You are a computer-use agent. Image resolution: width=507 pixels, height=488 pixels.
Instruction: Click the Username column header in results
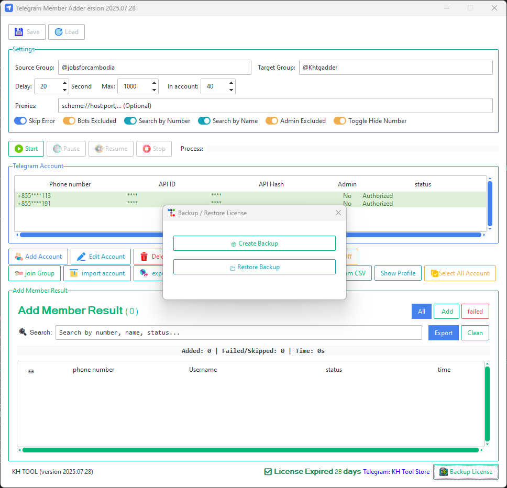pos(203,370)
